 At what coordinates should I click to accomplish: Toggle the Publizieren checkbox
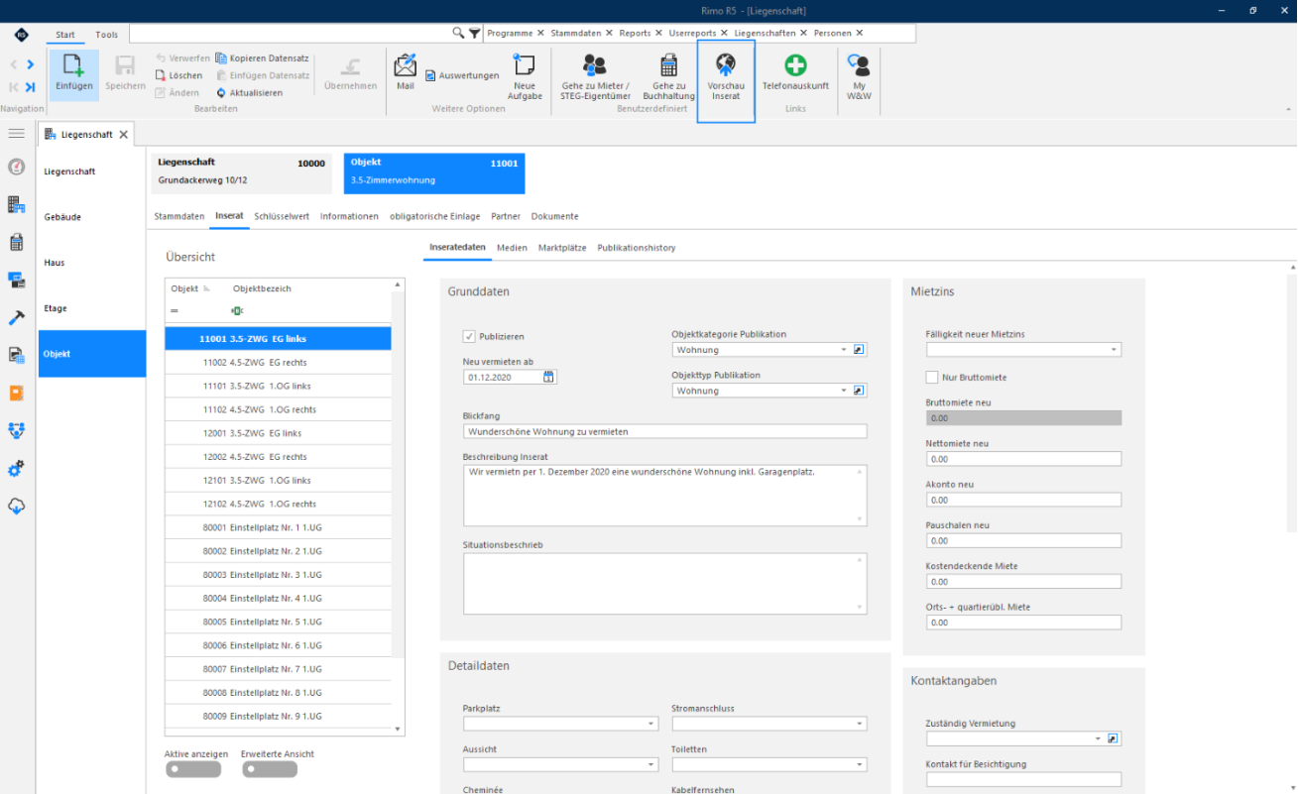coord(469,336)
